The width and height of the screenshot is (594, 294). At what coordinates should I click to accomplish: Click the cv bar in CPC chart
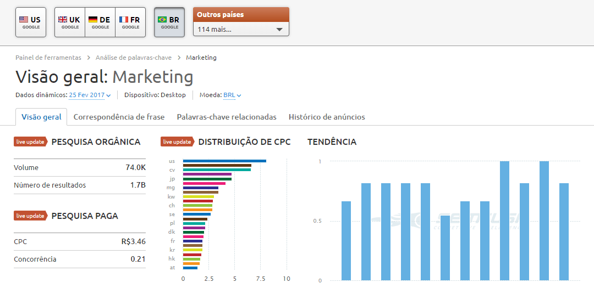217,169
